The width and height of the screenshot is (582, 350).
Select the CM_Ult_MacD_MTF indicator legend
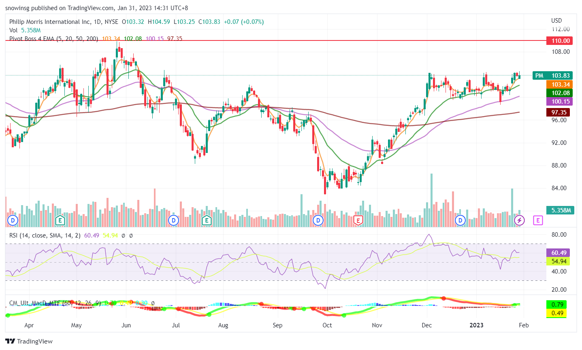pos(55,303)
